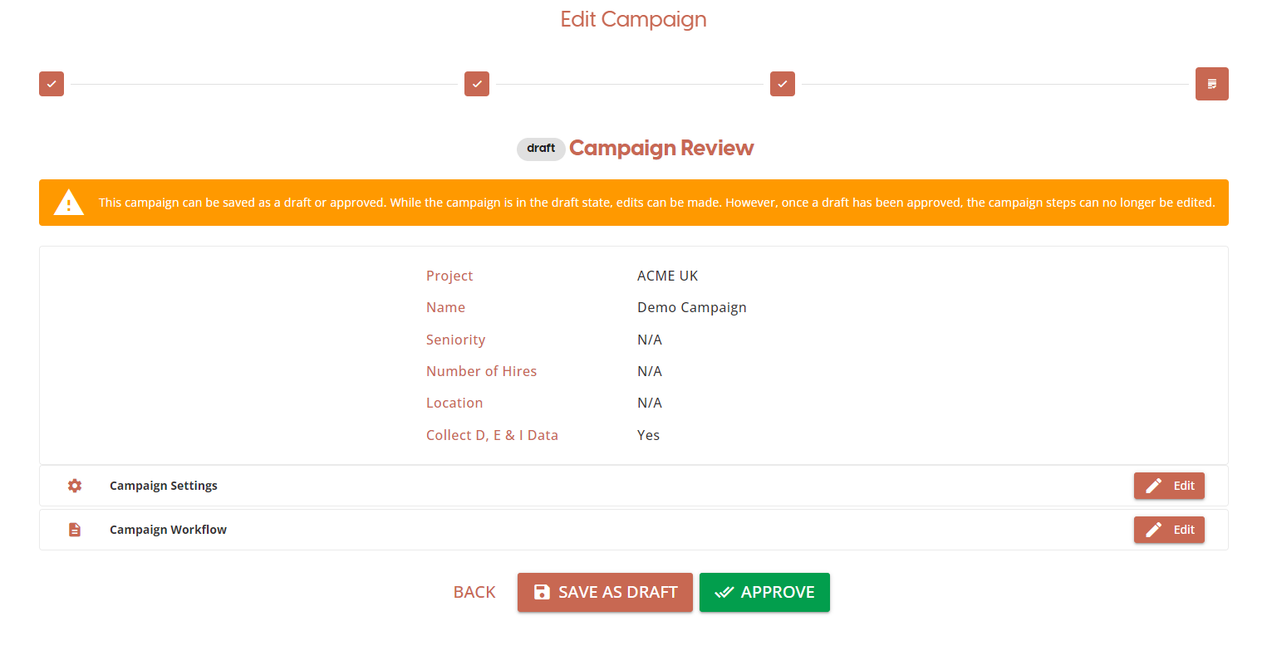1267x670 pixels.
Task: Click the Campaign Review heading
Action: (661, 148)
